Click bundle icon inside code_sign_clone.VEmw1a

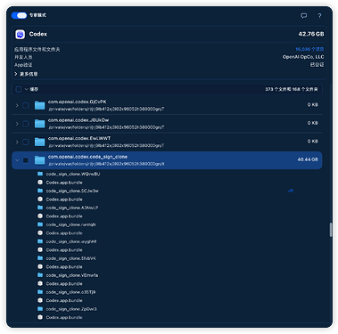pyautogui.click(x=40, y=284)
